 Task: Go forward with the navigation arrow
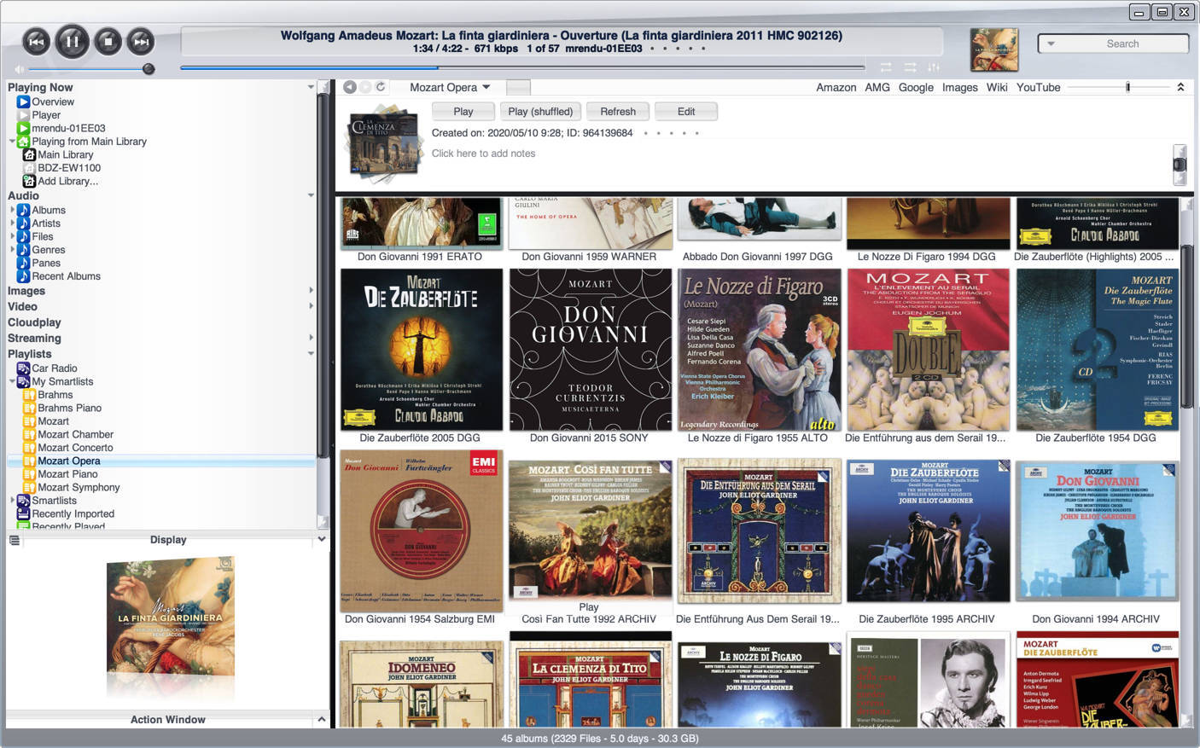pyautogui.click(x=365, y=87)
